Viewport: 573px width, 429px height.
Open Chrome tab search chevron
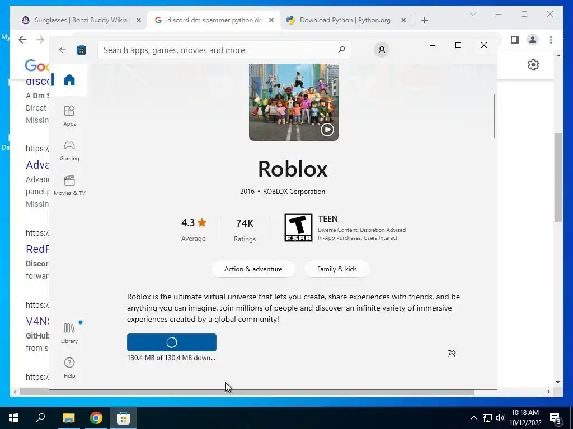(472, 14)
